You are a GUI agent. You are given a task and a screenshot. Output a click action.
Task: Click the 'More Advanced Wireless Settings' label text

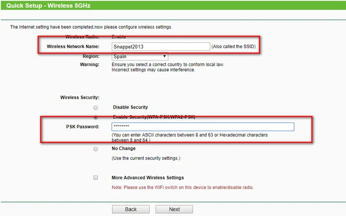coord(147,178)
